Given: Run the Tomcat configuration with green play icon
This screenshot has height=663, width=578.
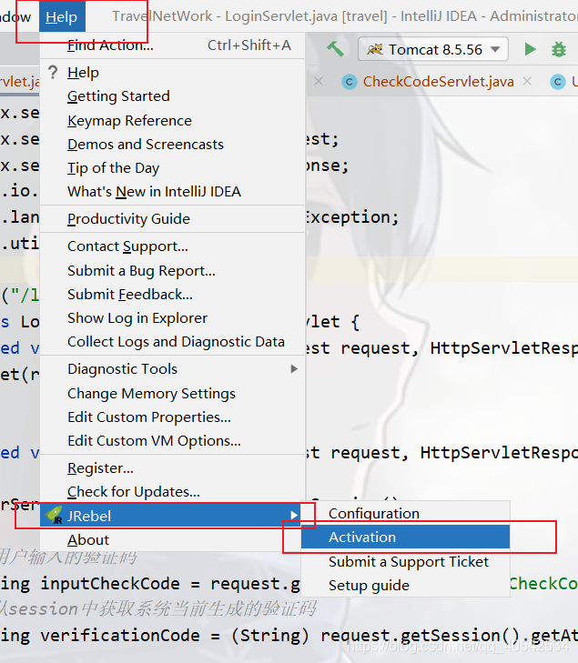Looking at the screenshot, I should (530, 49).
